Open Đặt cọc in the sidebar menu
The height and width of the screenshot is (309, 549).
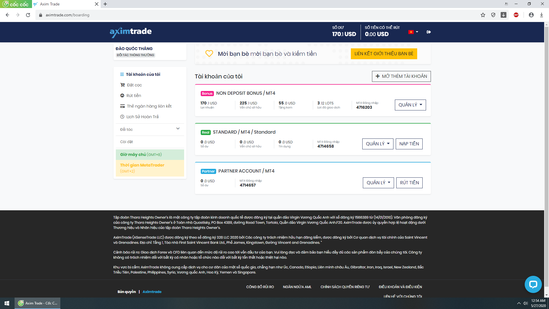pos(134,85)
